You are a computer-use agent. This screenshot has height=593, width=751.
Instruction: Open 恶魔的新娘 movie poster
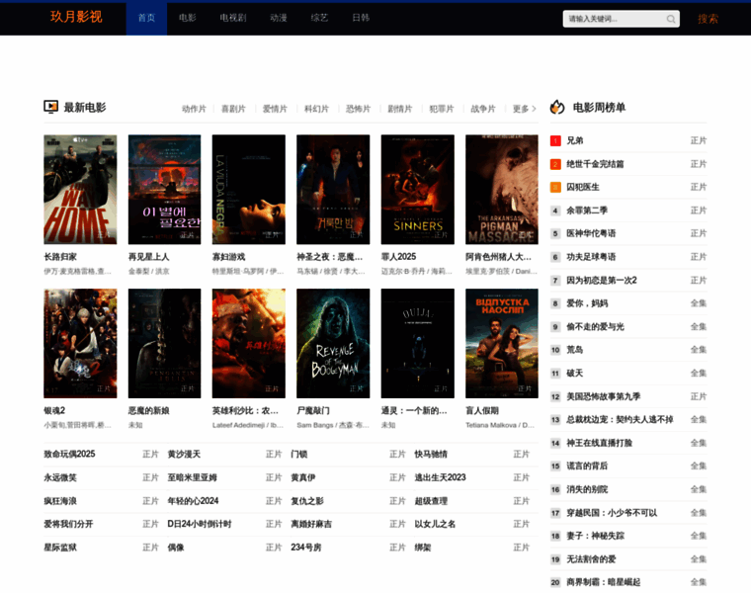point(164,343)
